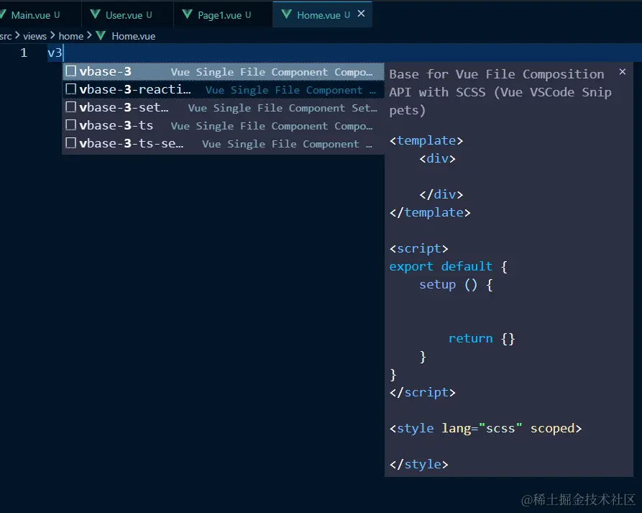Click the closing '</script>' preview line

pos(423,392)
